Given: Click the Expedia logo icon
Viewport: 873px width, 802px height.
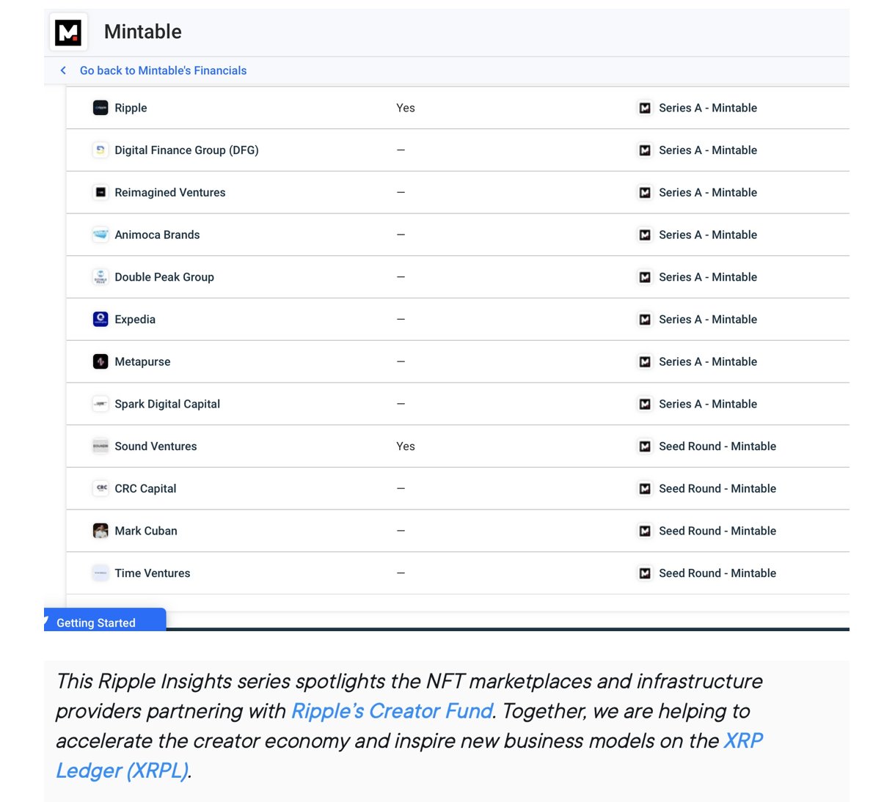Looking at the screenshot, I should (x=101, y=319).
